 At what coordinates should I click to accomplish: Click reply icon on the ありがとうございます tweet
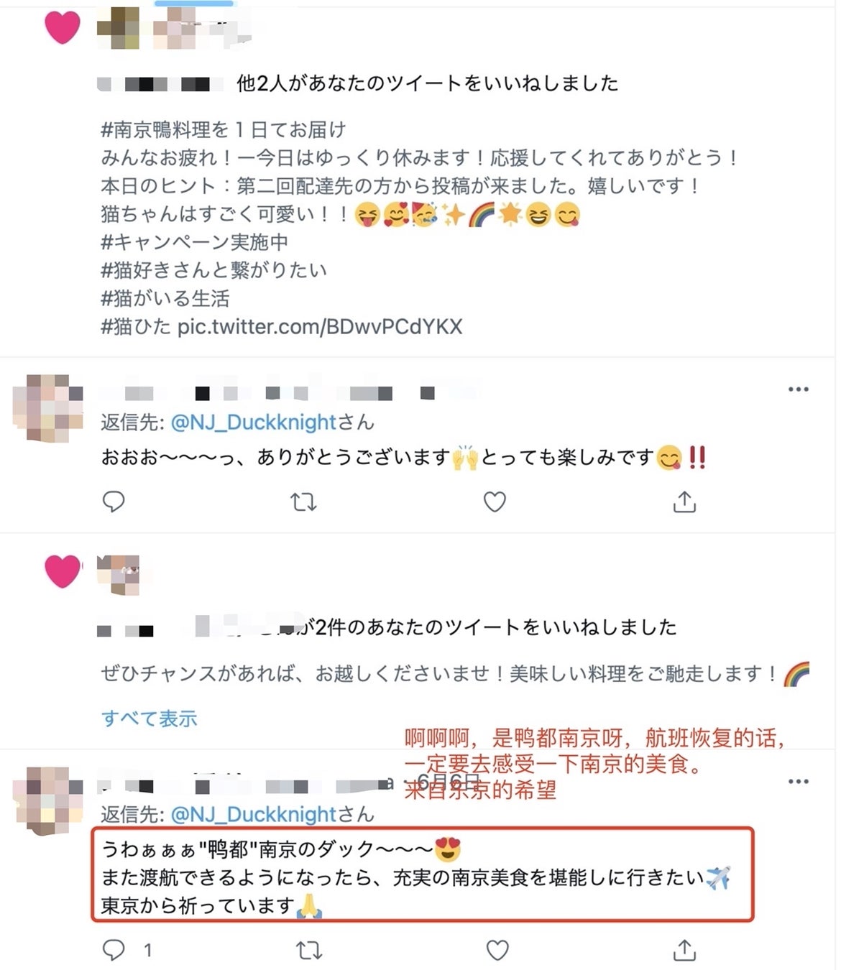pos(114,502)
